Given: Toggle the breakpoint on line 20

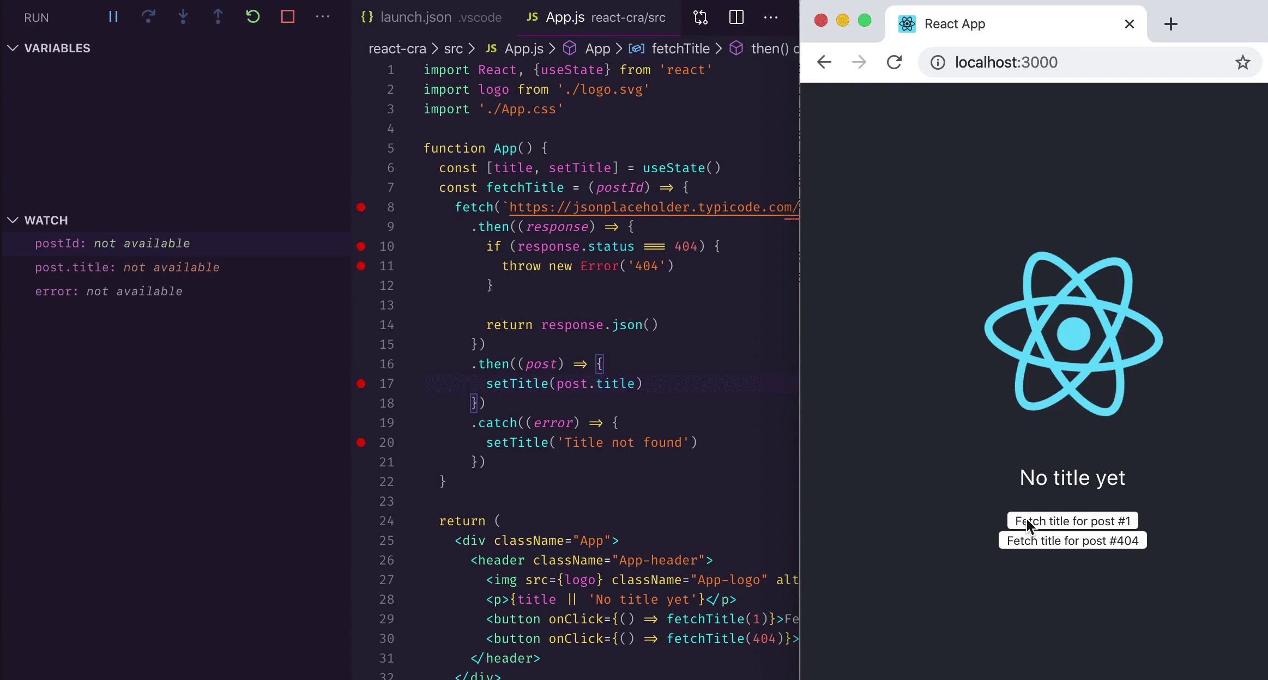Looking at the screenshot, I should point(361,442).
